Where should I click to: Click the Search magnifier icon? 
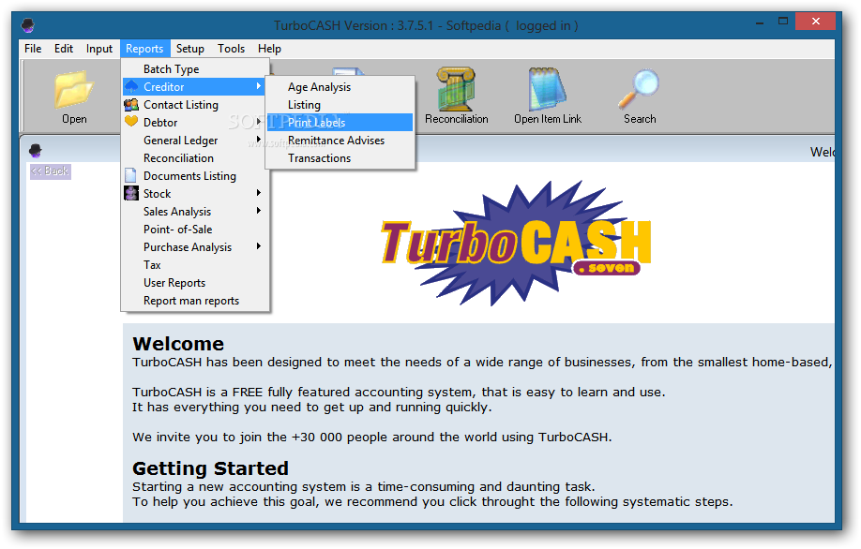639,89
